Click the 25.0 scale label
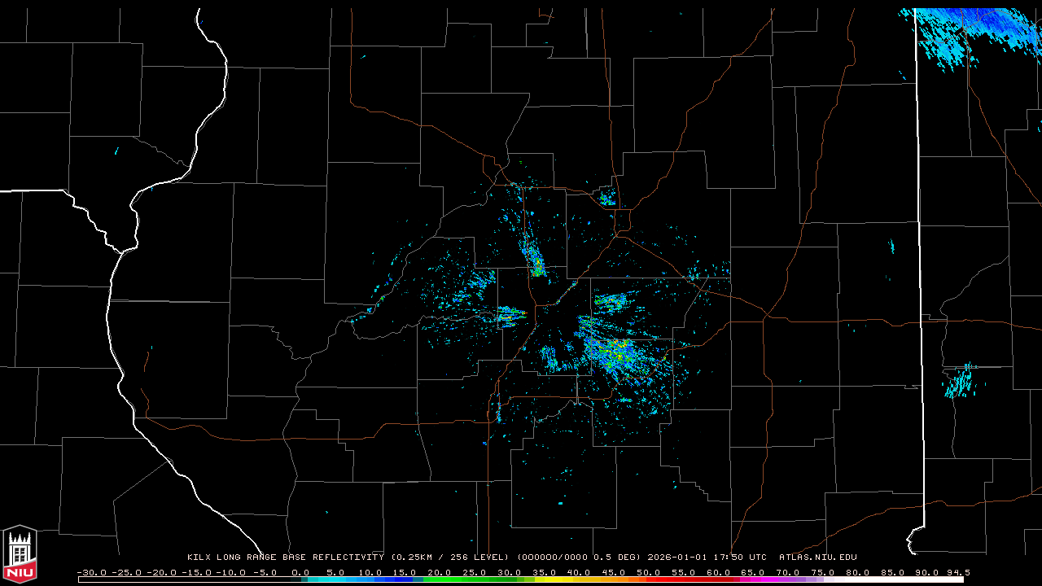The width and height of the screenshot is (1042, 586). point(475,572)
